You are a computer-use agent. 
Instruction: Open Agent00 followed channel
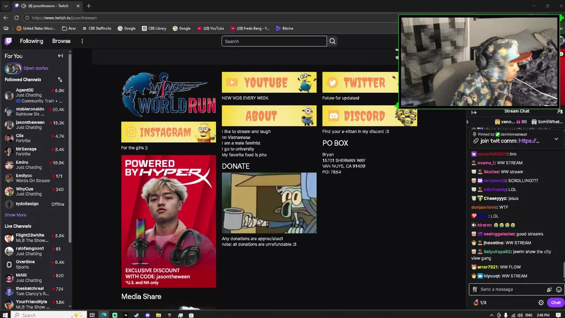coord(34,95)
